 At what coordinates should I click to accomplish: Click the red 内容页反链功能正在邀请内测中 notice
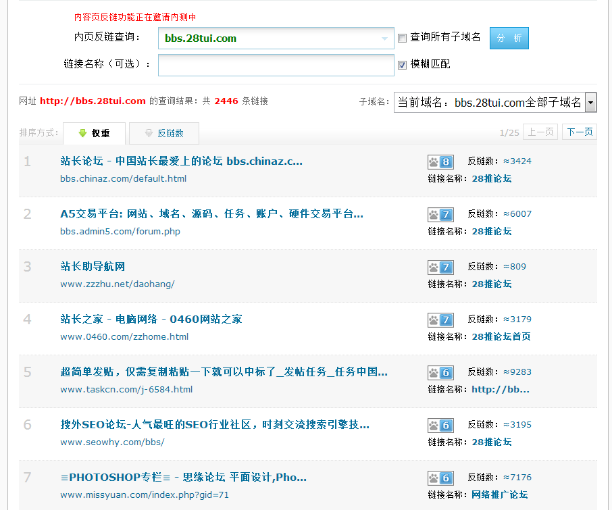click(x=135, y=17)
